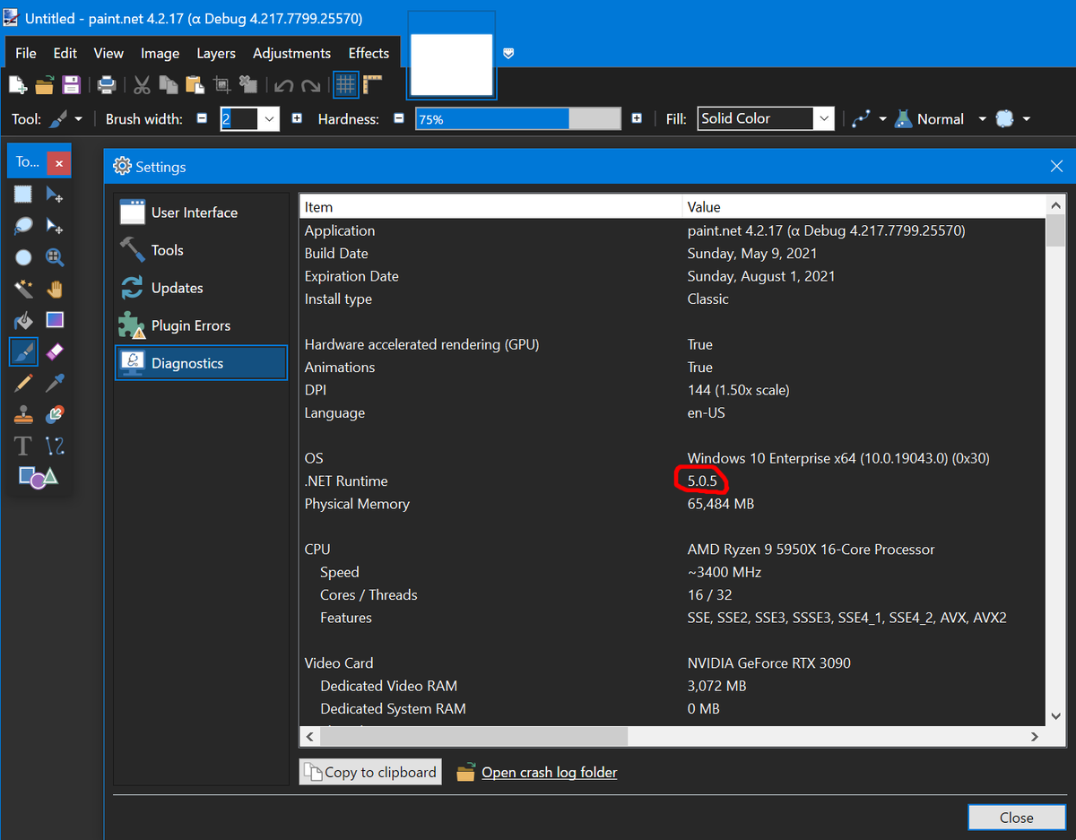Click the Open file folder icon
Viewport: 1076px width, 840px height.
(x=45, y=85)
